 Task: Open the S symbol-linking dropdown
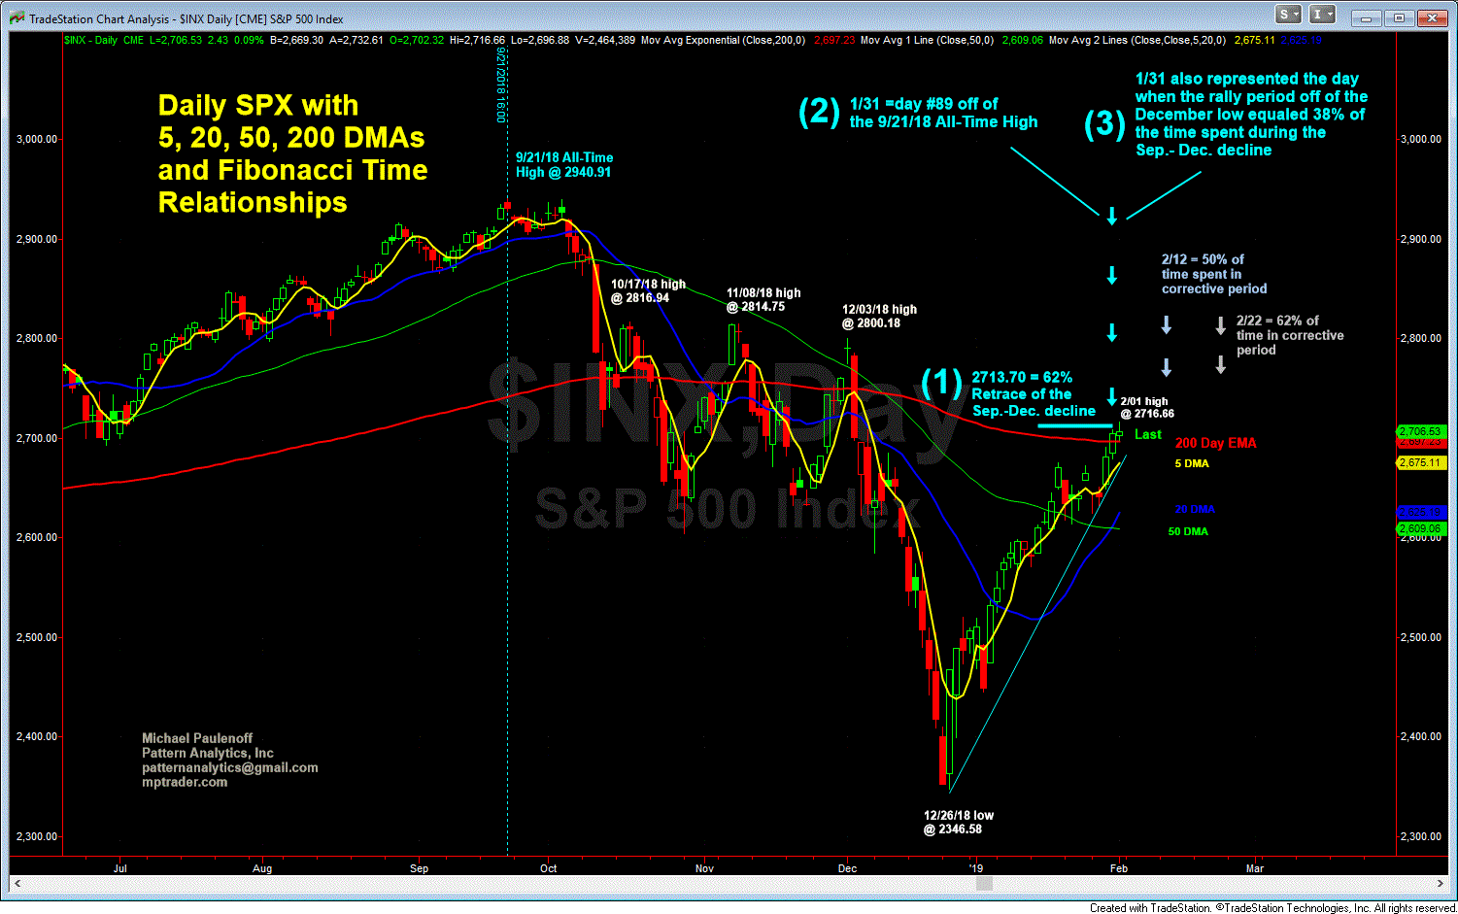pyautogui.click(x=1289, y=15)
